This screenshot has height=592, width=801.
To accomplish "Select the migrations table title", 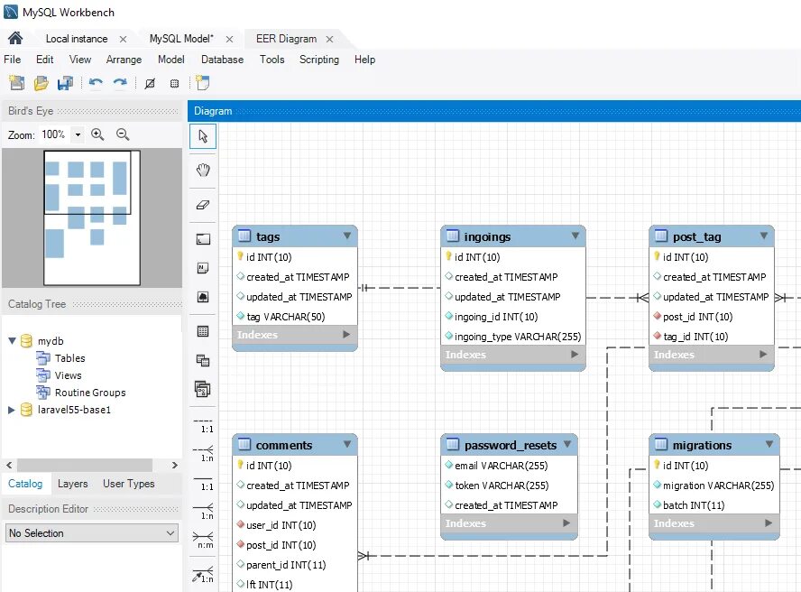I will 702,445.
